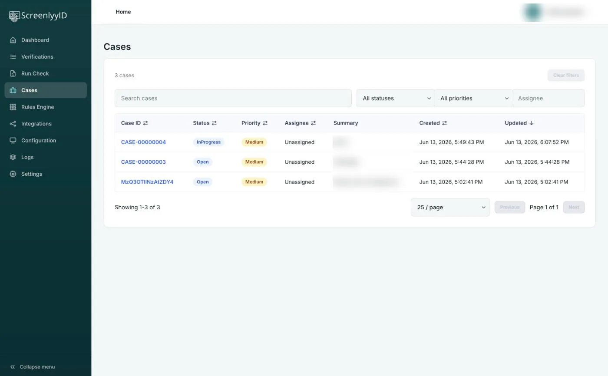This screenshot has width=608, height=376.
Task: Click the Rules Engine grid icon
Action: pos(13,107)
